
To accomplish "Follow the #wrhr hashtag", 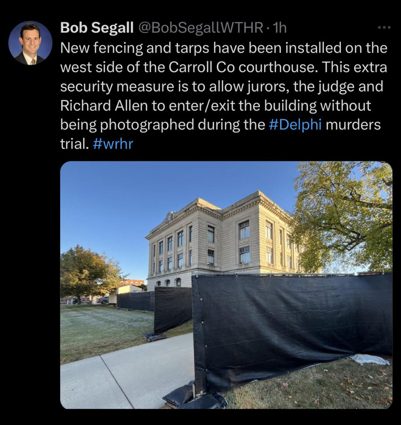I will (113, 144).
